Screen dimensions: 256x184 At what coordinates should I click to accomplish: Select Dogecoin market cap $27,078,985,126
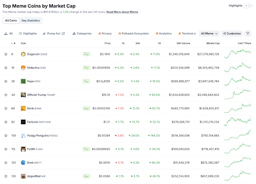(x=208, y=54)
